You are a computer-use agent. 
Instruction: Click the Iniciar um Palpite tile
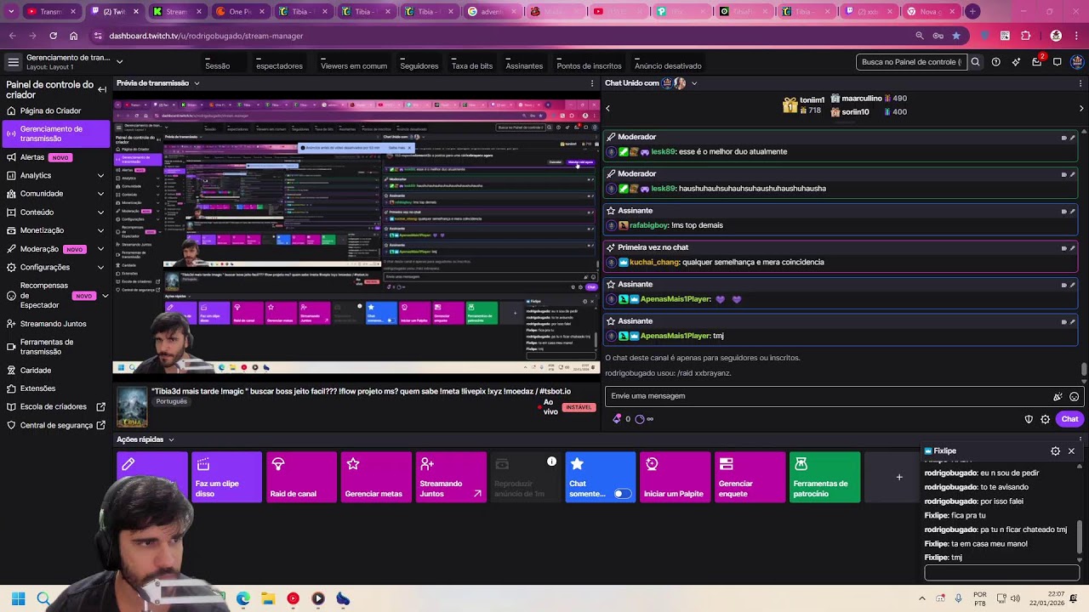pos(676,477)
